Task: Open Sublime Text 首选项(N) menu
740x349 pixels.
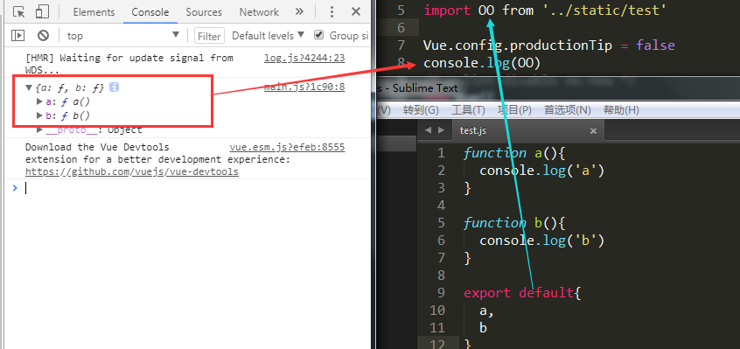Action: click(x=568, y=110)
